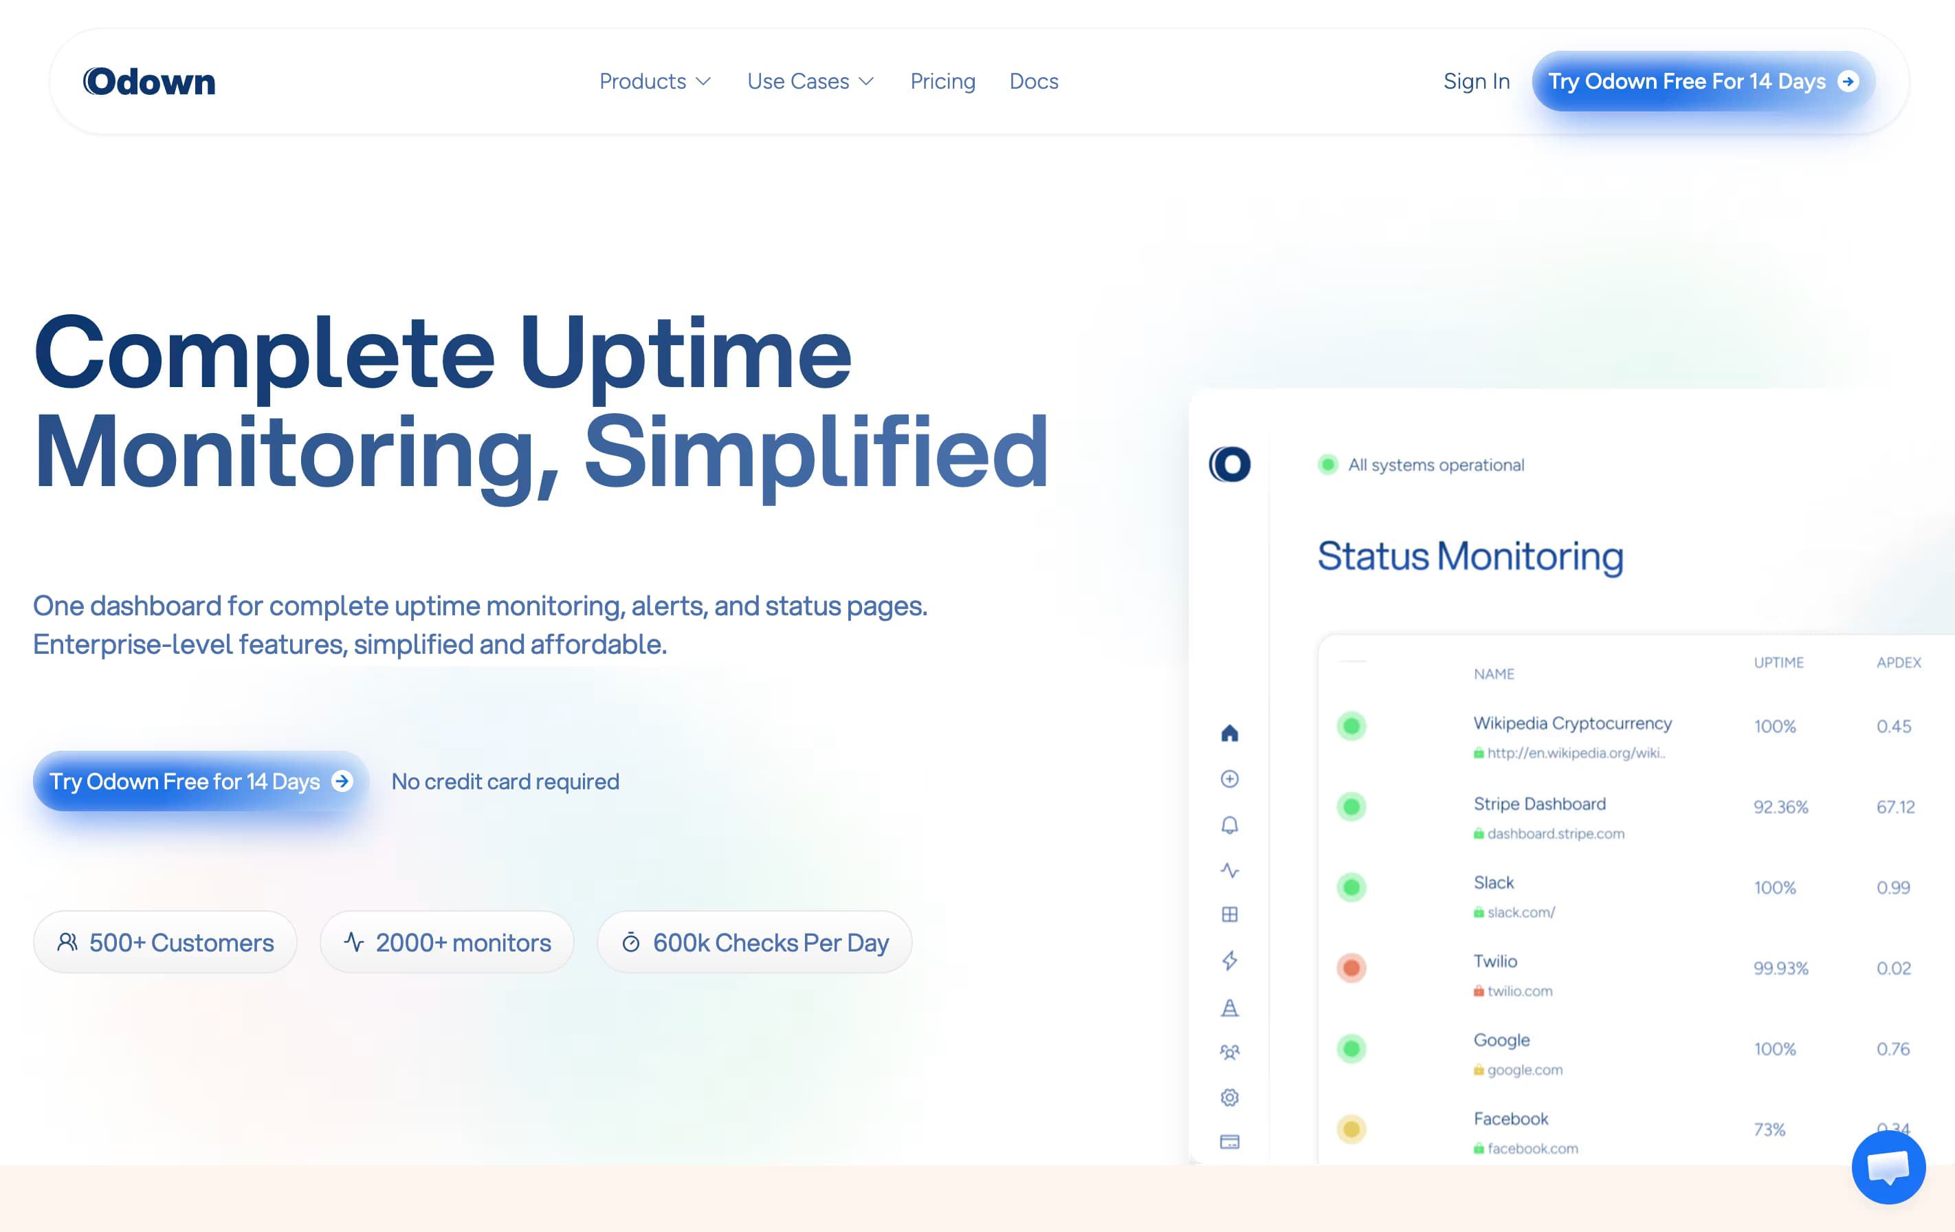
Task: Open notifications via the bell icon
Action: pos(1230,825)
